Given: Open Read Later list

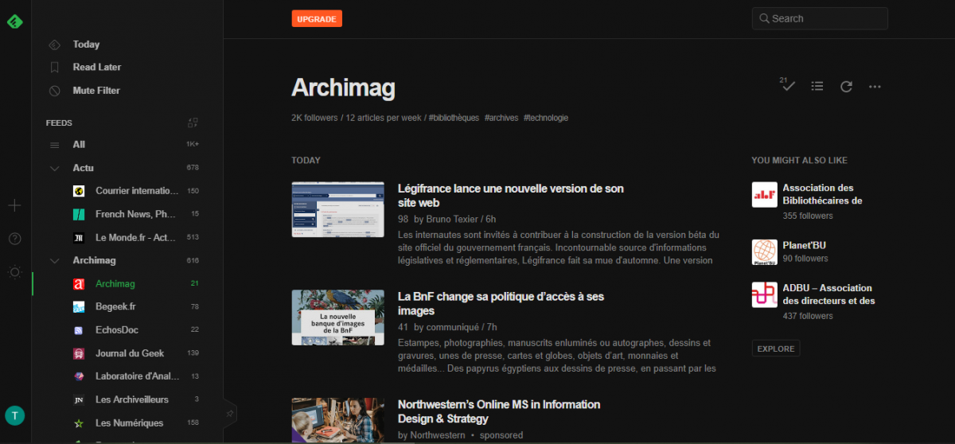Looking at the screenshot, I should click(97, 68).
